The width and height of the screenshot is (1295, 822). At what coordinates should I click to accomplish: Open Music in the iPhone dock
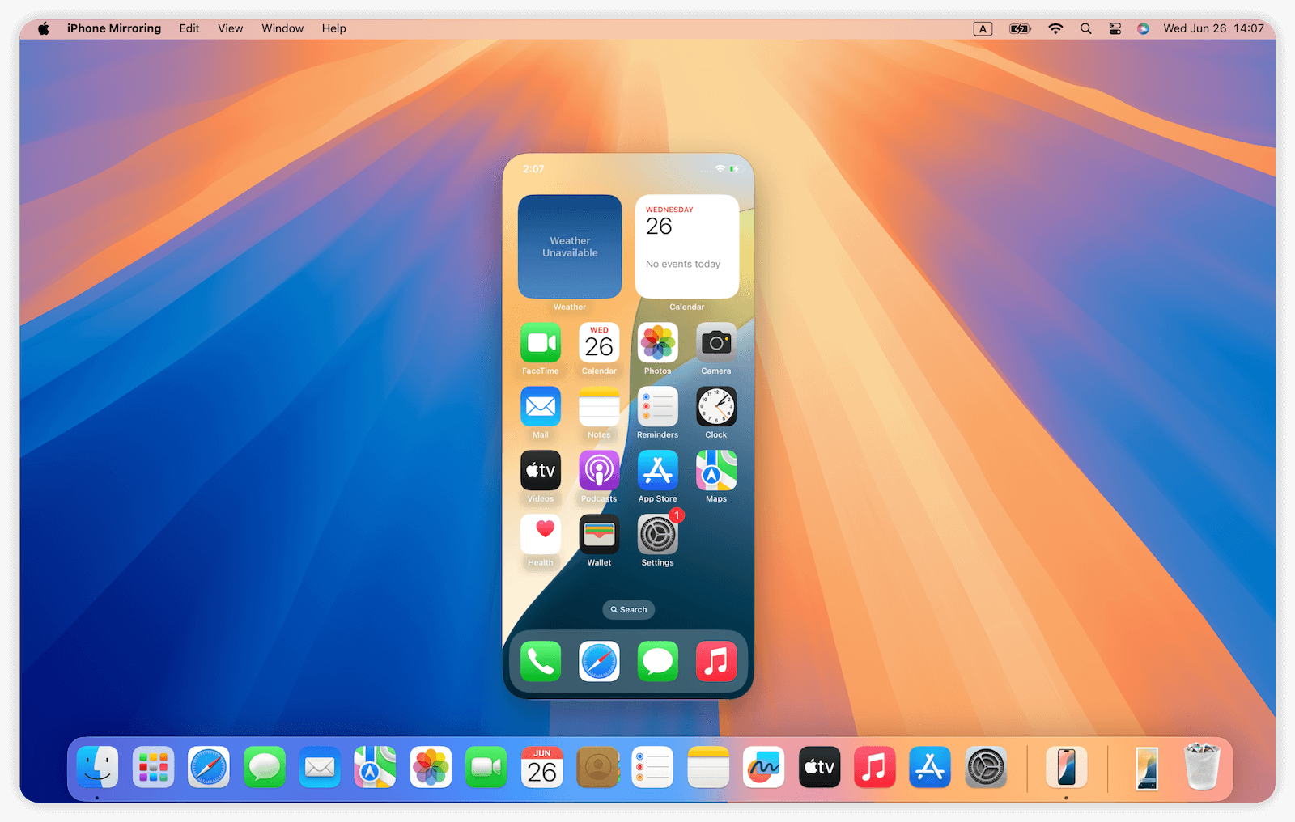[716, 662]
